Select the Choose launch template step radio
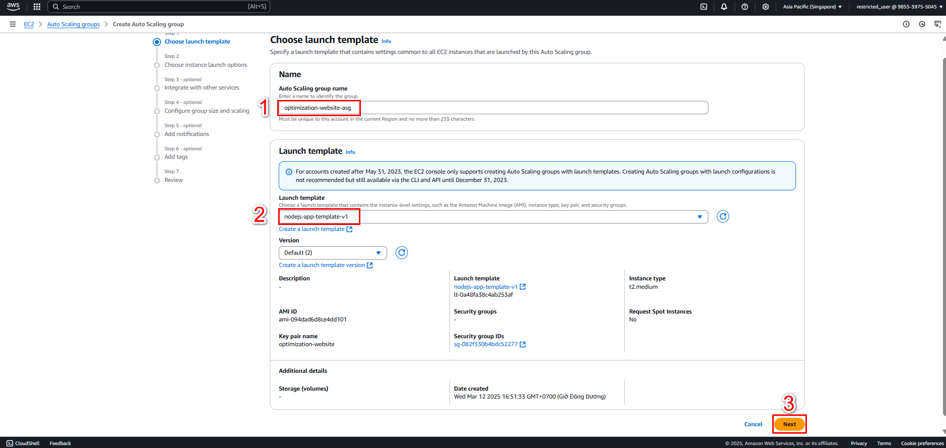The height and width of the screenshot is (448, 946). [157, 42]
